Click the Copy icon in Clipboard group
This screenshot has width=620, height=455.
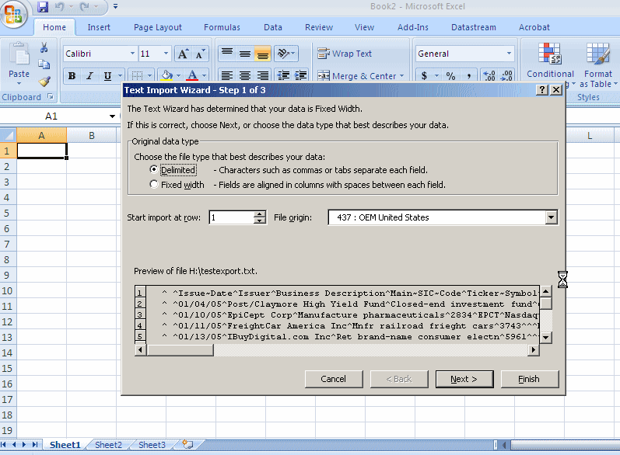(44, 64)
